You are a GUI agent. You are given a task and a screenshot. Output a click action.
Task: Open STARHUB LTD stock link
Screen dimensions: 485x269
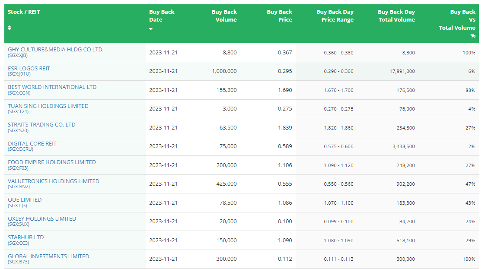26,237
